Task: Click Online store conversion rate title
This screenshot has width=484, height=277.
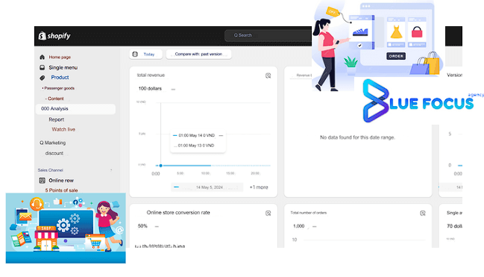Action: [178, 213]
